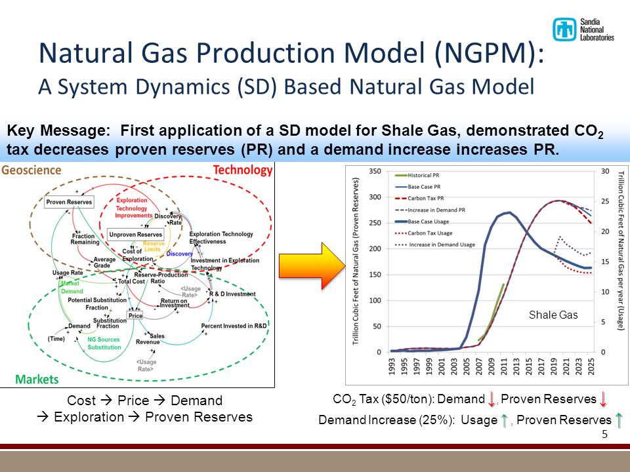
Task: Click the Cost → Price → Demand caption line
Action: (144, 401)
